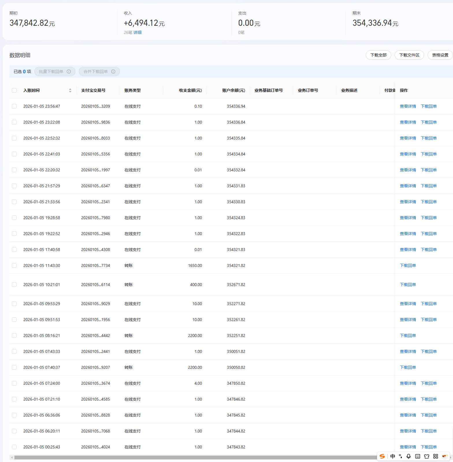Open the 详细 link under income

(138, 32)
